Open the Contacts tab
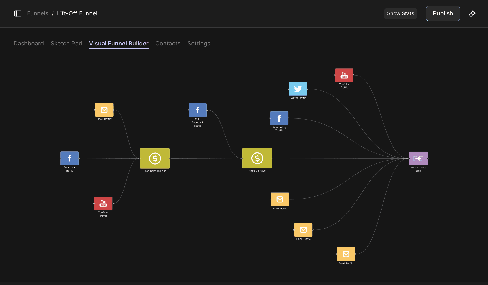Screen dimensions: 488x285 pos(168,44)
